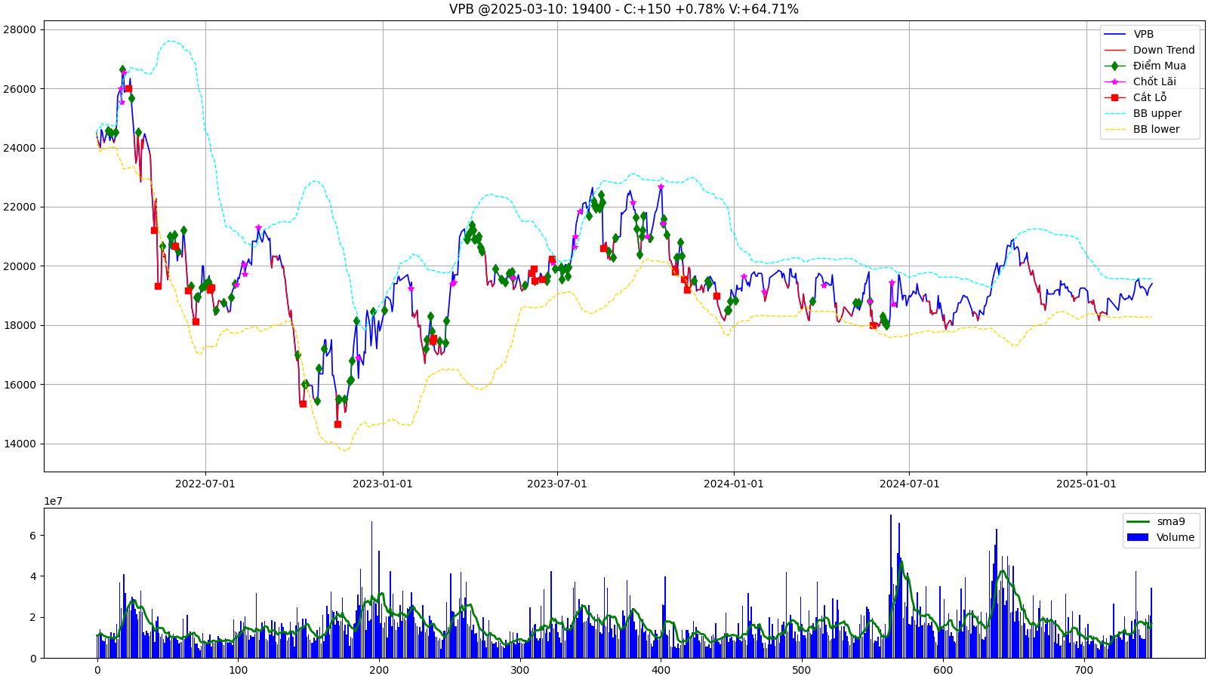Click the 20000 price axis label
The width and height of the screenshot is (1208, 679).
(20, 266)
